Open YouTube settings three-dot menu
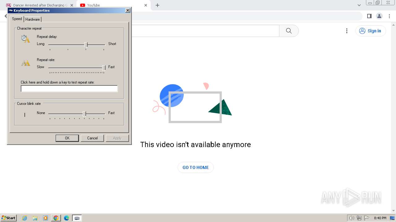 pos(347,31)
